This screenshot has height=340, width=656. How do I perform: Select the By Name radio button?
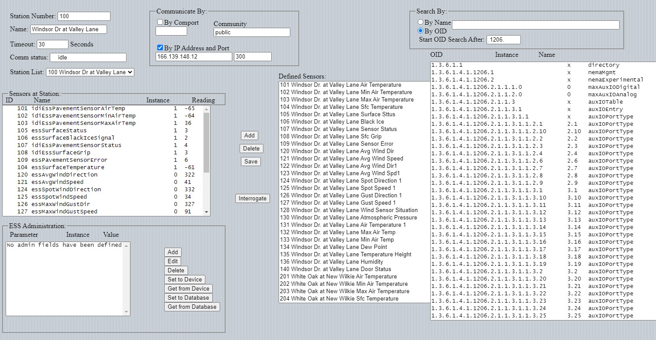pyautogui.click(x=420, y=22)
